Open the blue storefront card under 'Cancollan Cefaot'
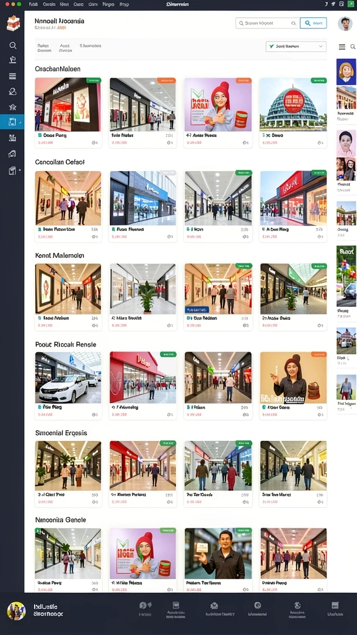This screenshot has height=635, width=357. [x=143, y=206]
